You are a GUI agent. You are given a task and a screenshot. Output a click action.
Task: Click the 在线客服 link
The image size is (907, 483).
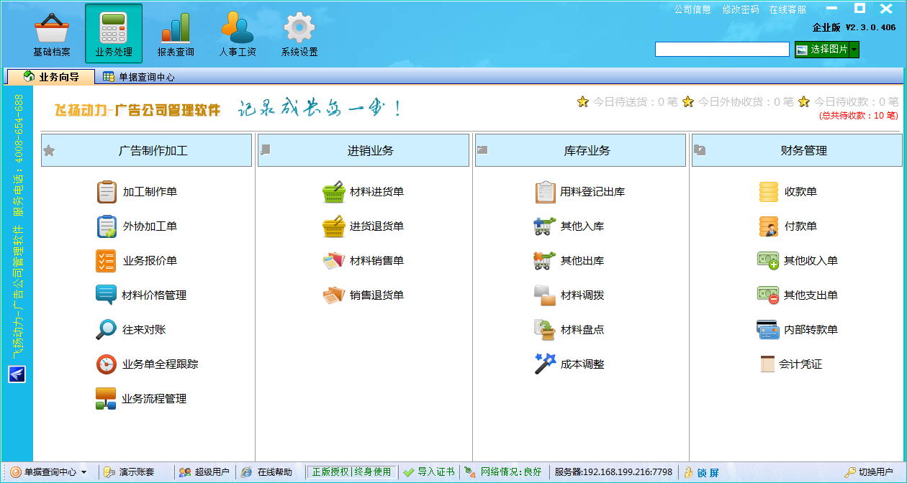[788, 9]
